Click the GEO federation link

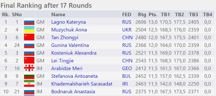pyautogui.click(x=127, y=68)
